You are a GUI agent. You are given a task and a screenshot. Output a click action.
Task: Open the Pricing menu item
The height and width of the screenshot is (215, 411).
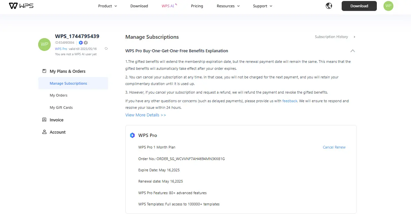[197, 6]
